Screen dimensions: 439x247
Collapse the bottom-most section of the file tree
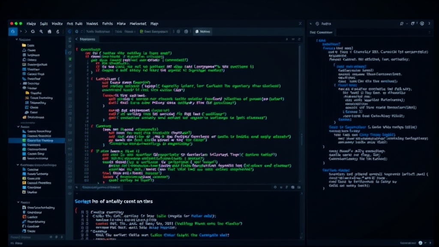[x=18, y=202]
